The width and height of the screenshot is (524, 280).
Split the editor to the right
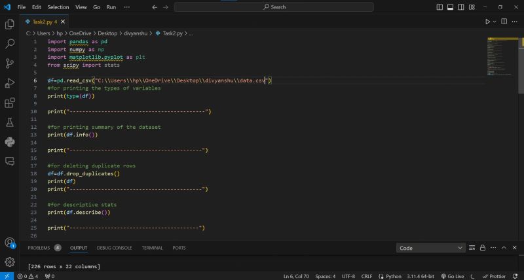coord(503,22)
